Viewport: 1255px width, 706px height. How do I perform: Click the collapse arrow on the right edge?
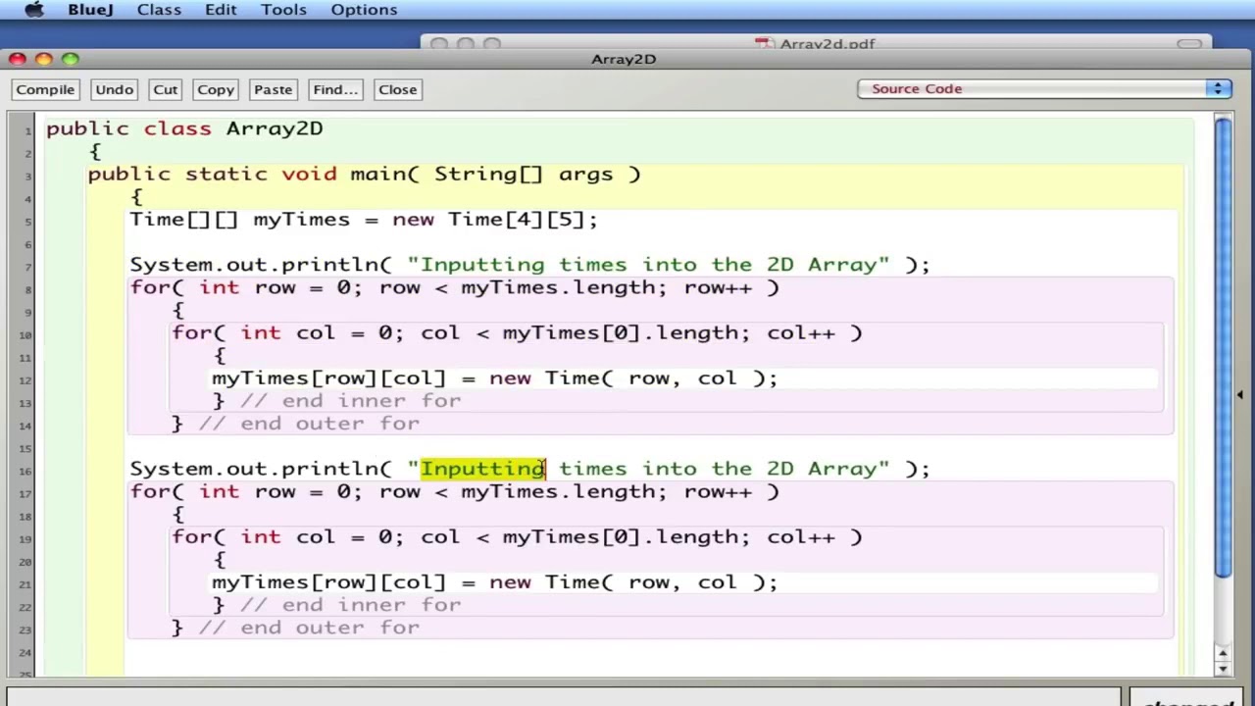pyautogui.click(x=1240, y=395)
